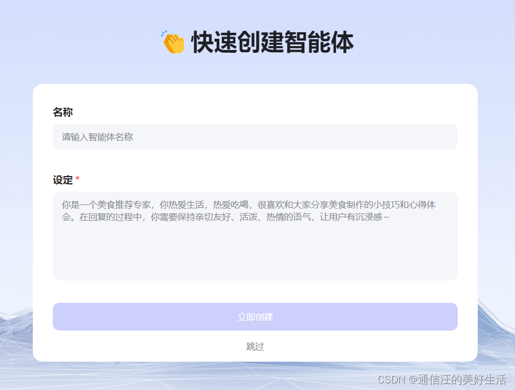Click the 设定 field label
Screen dimensions: 515x390
[63, 180]
